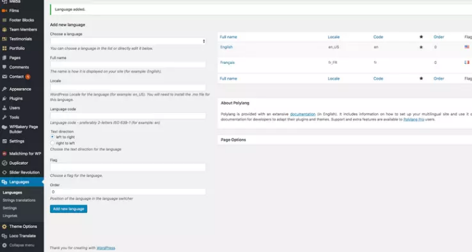Image resolution: width=472 pixels, height=252 pixels.
Task: Sort by top Code column header
Action: pyautogui.click(x=378, y=37)
